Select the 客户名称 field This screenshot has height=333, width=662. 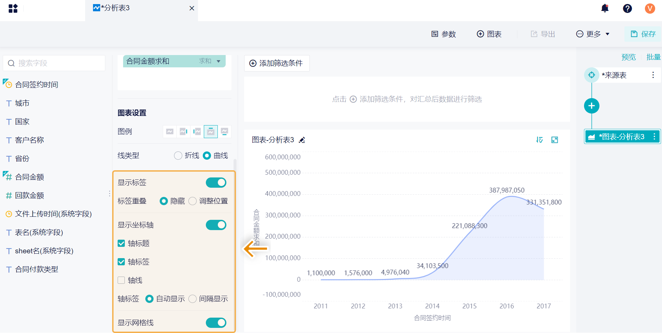[x=29, y=140]
